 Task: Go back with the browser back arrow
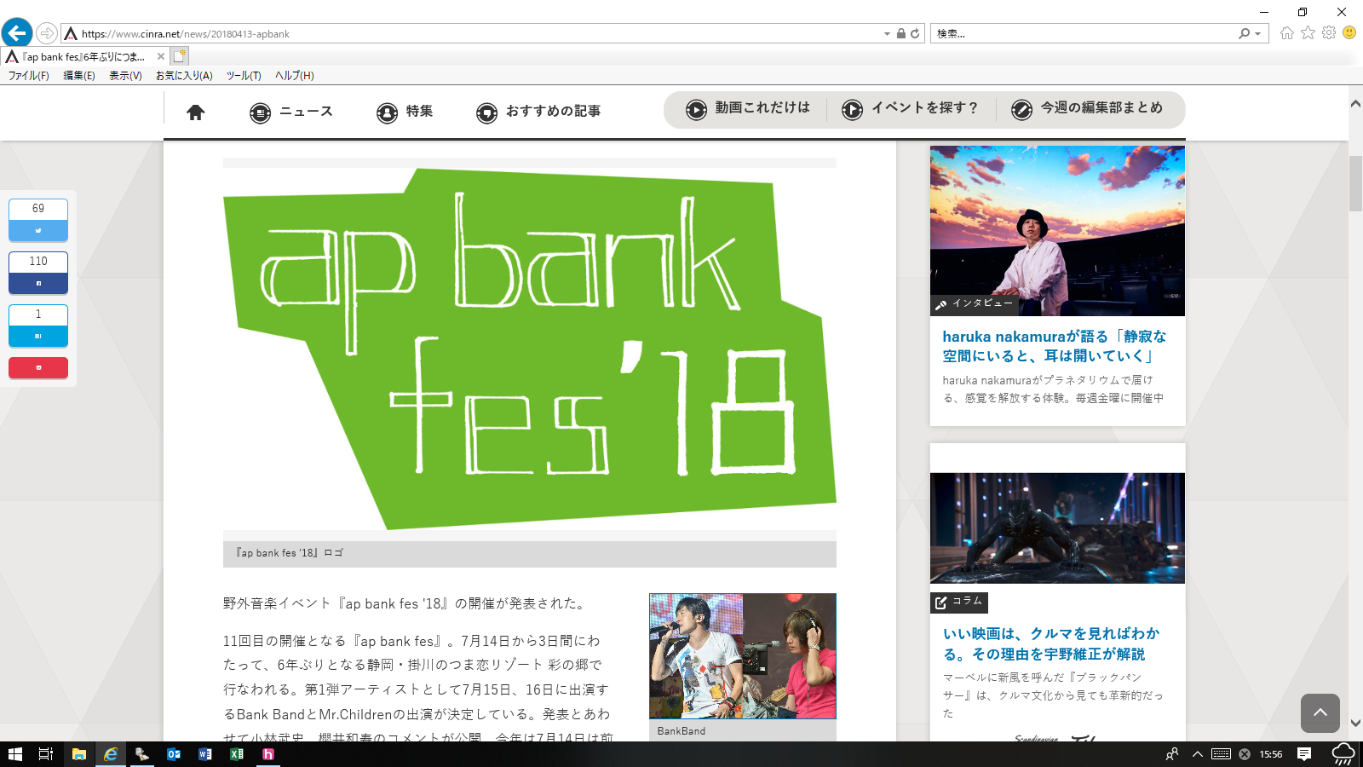tap(16, 33)
